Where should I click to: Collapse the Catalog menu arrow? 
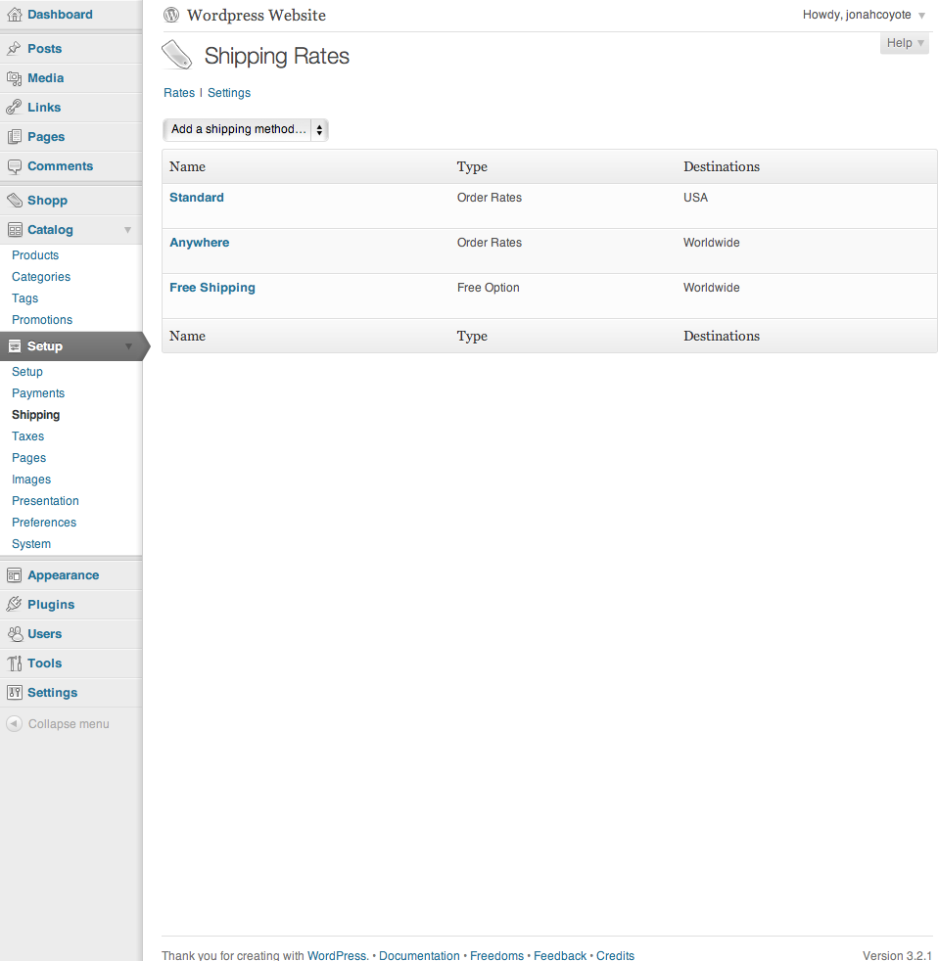click(127, 230)
